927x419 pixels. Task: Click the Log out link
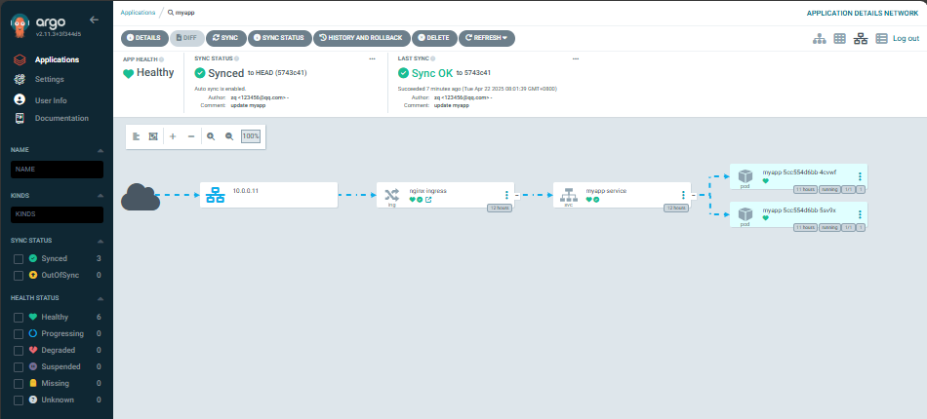tap(906, 38)
